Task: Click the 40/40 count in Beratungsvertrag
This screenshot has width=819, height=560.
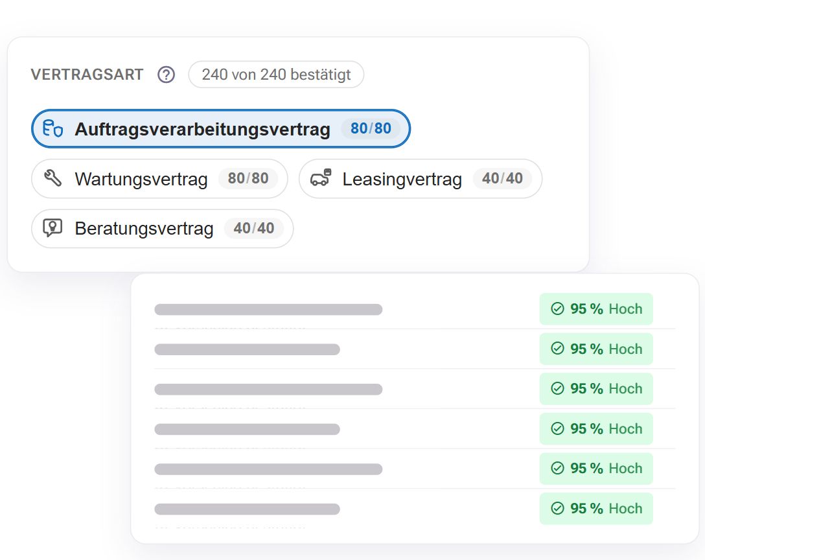Action: [254, 228]
